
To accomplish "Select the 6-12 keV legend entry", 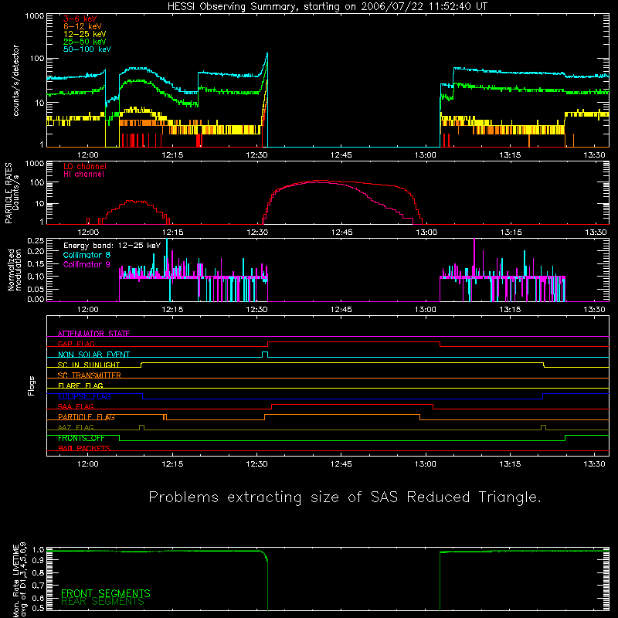I will pyautogui.click(x=83, y=26).
